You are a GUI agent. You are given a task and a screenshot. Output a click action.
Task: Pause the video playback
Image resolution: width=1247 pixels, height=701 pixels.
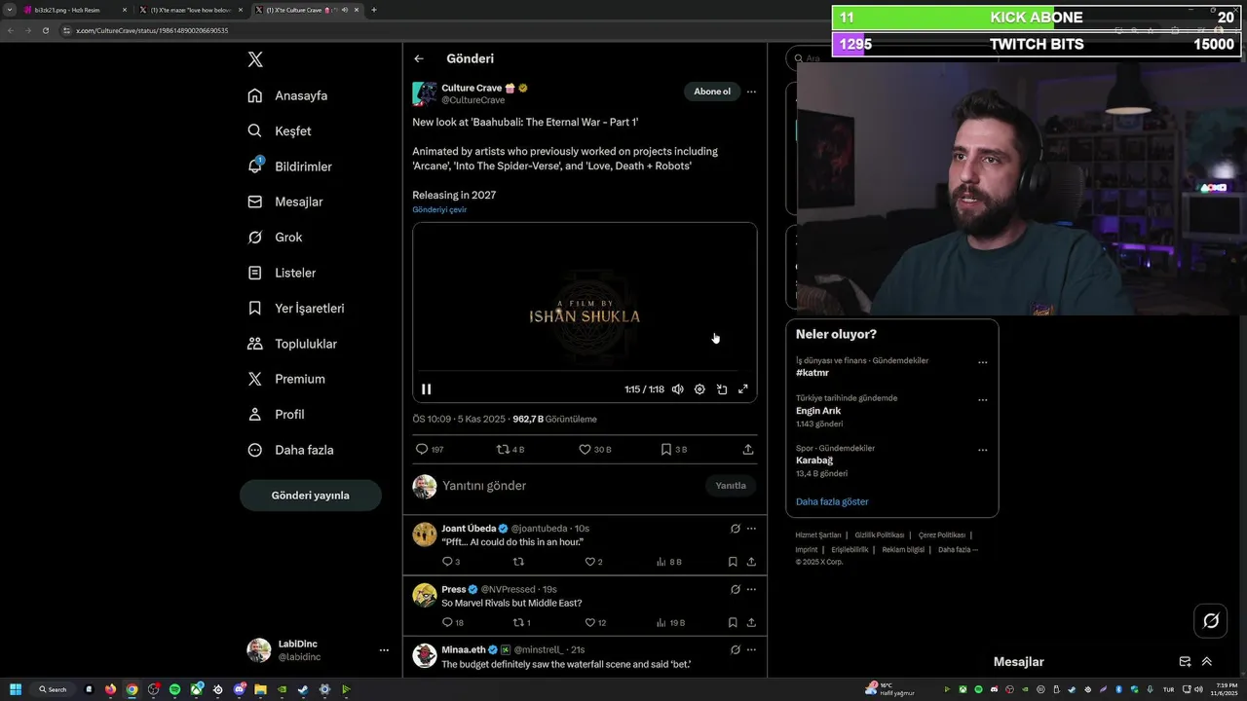tap(426, 388)
